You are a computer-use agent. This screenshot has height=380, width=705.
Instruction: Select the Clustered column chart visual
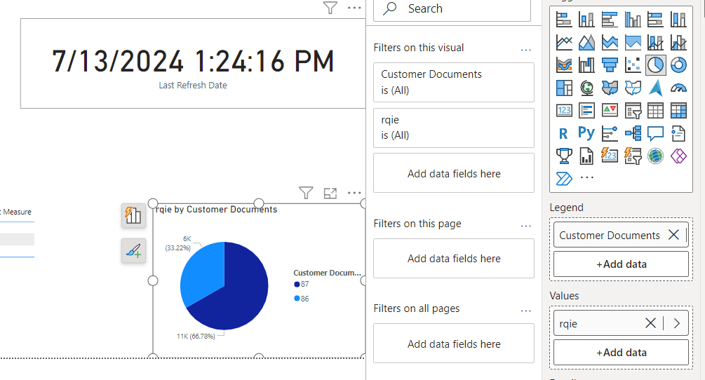click(633, 20)
